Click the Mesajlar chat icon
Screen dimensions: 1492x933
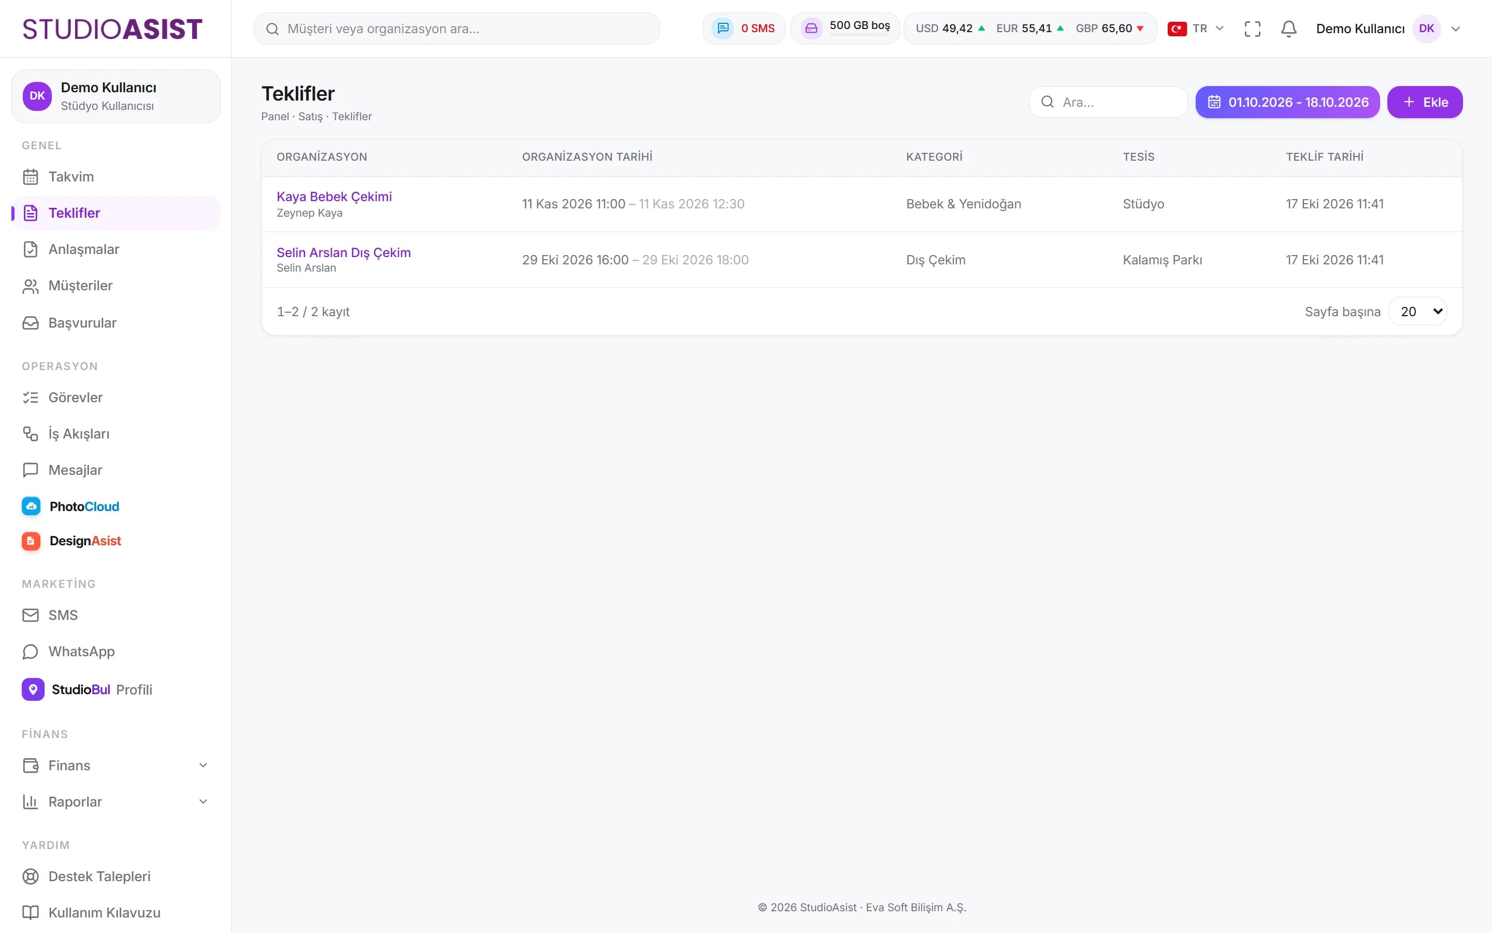(x=30, y=470)
